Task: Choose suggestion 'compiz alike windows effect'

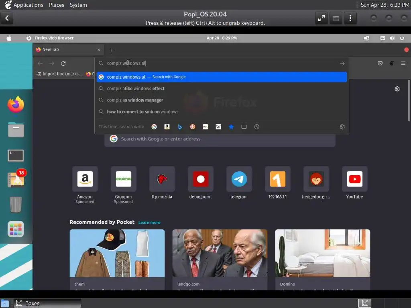Action: click(x=222, y=89)
